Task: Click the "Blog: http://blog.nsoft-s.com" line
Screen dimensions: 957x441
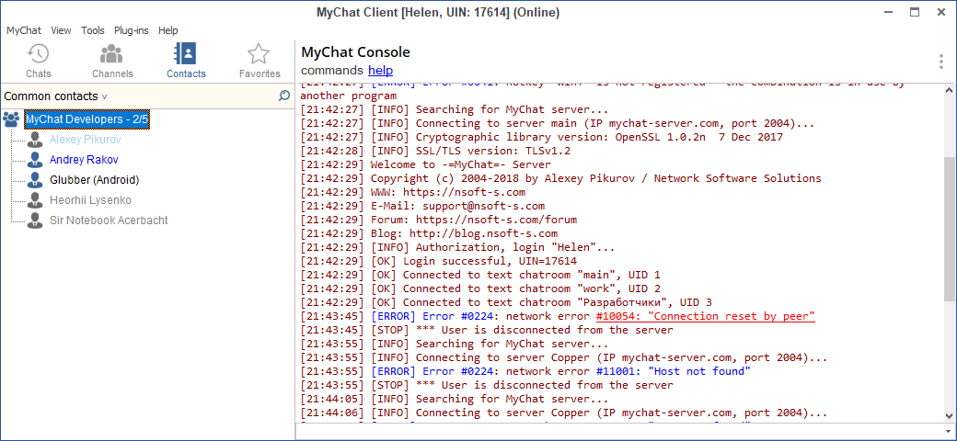Action: point(429,233)
